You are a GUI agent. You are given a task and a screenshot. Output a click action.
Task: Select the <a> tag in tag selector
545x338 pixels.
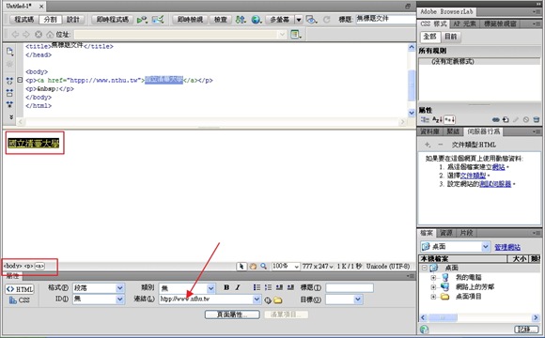39,266
